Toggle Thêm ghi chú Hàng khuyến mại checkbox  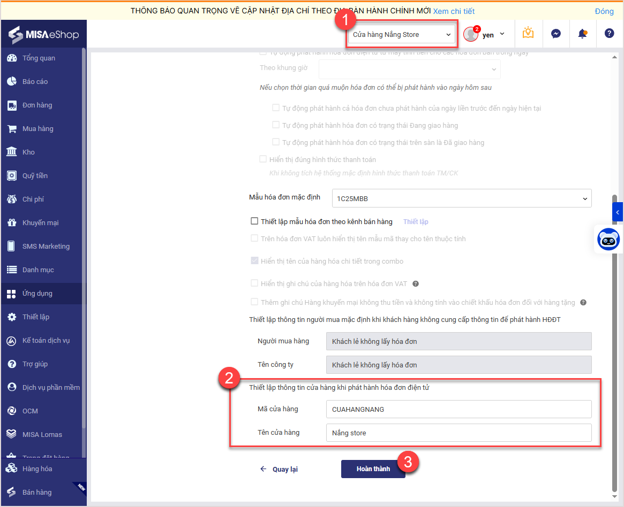254,302
